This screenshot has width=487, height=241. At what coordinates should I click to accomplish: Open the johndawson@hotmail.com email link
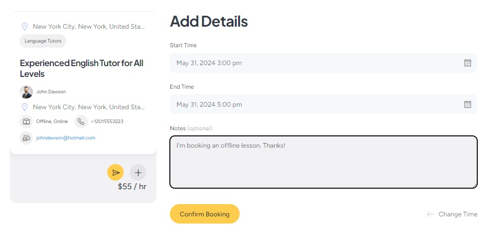coord(65,138)
